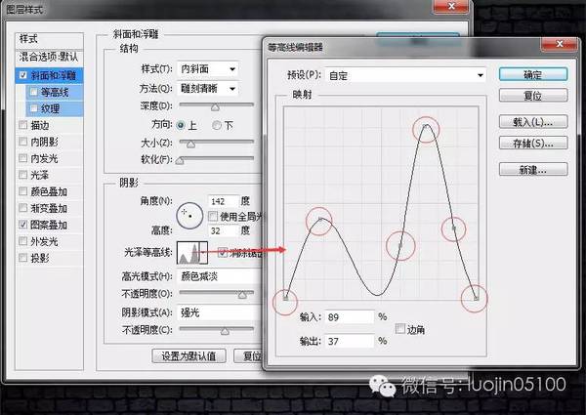
Task: Enable the 颜色叠加 checkbox
Action: [x=23, y=191]
